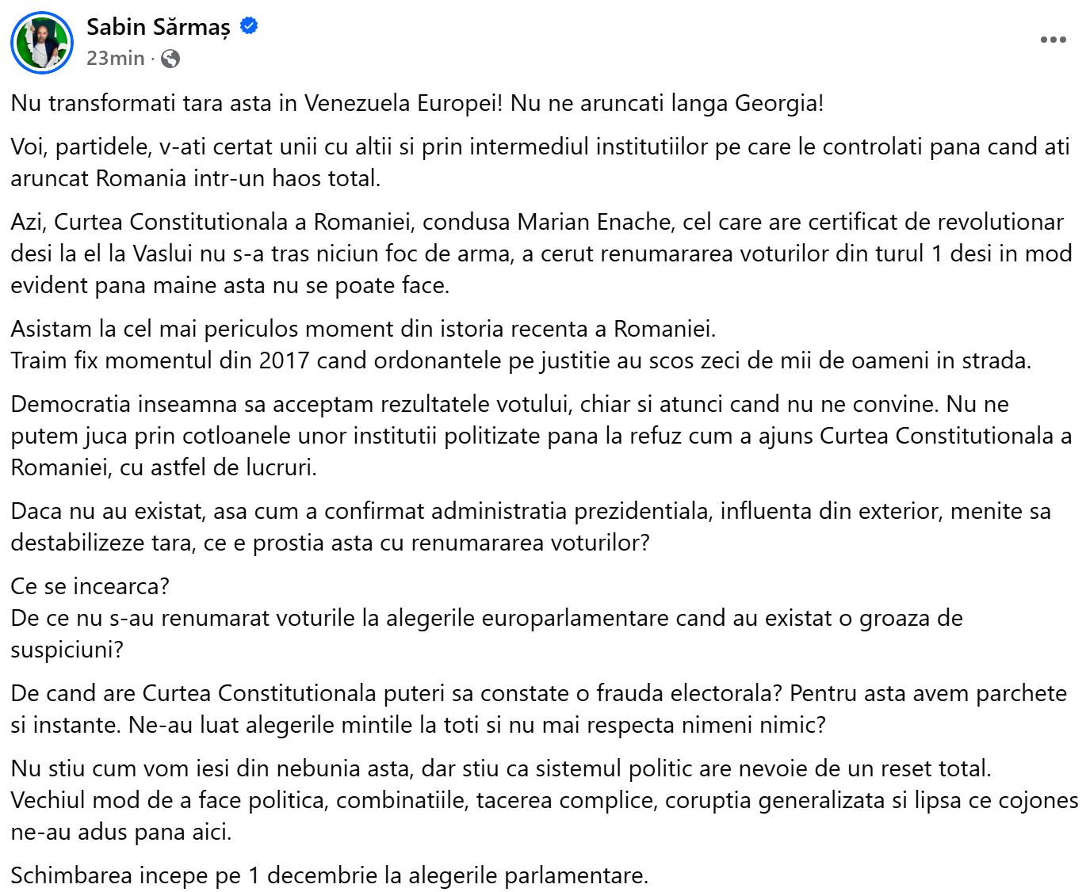Click the line "Asistam la cel mai periculos moment"
This screenshot has width=1086, height=892.
(x=363, y=328)
